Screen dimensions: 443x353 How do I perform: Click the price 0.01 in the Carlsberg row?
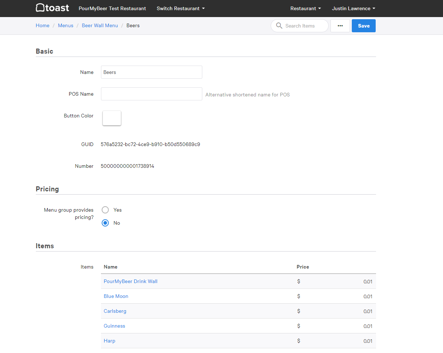pos(368,311)
